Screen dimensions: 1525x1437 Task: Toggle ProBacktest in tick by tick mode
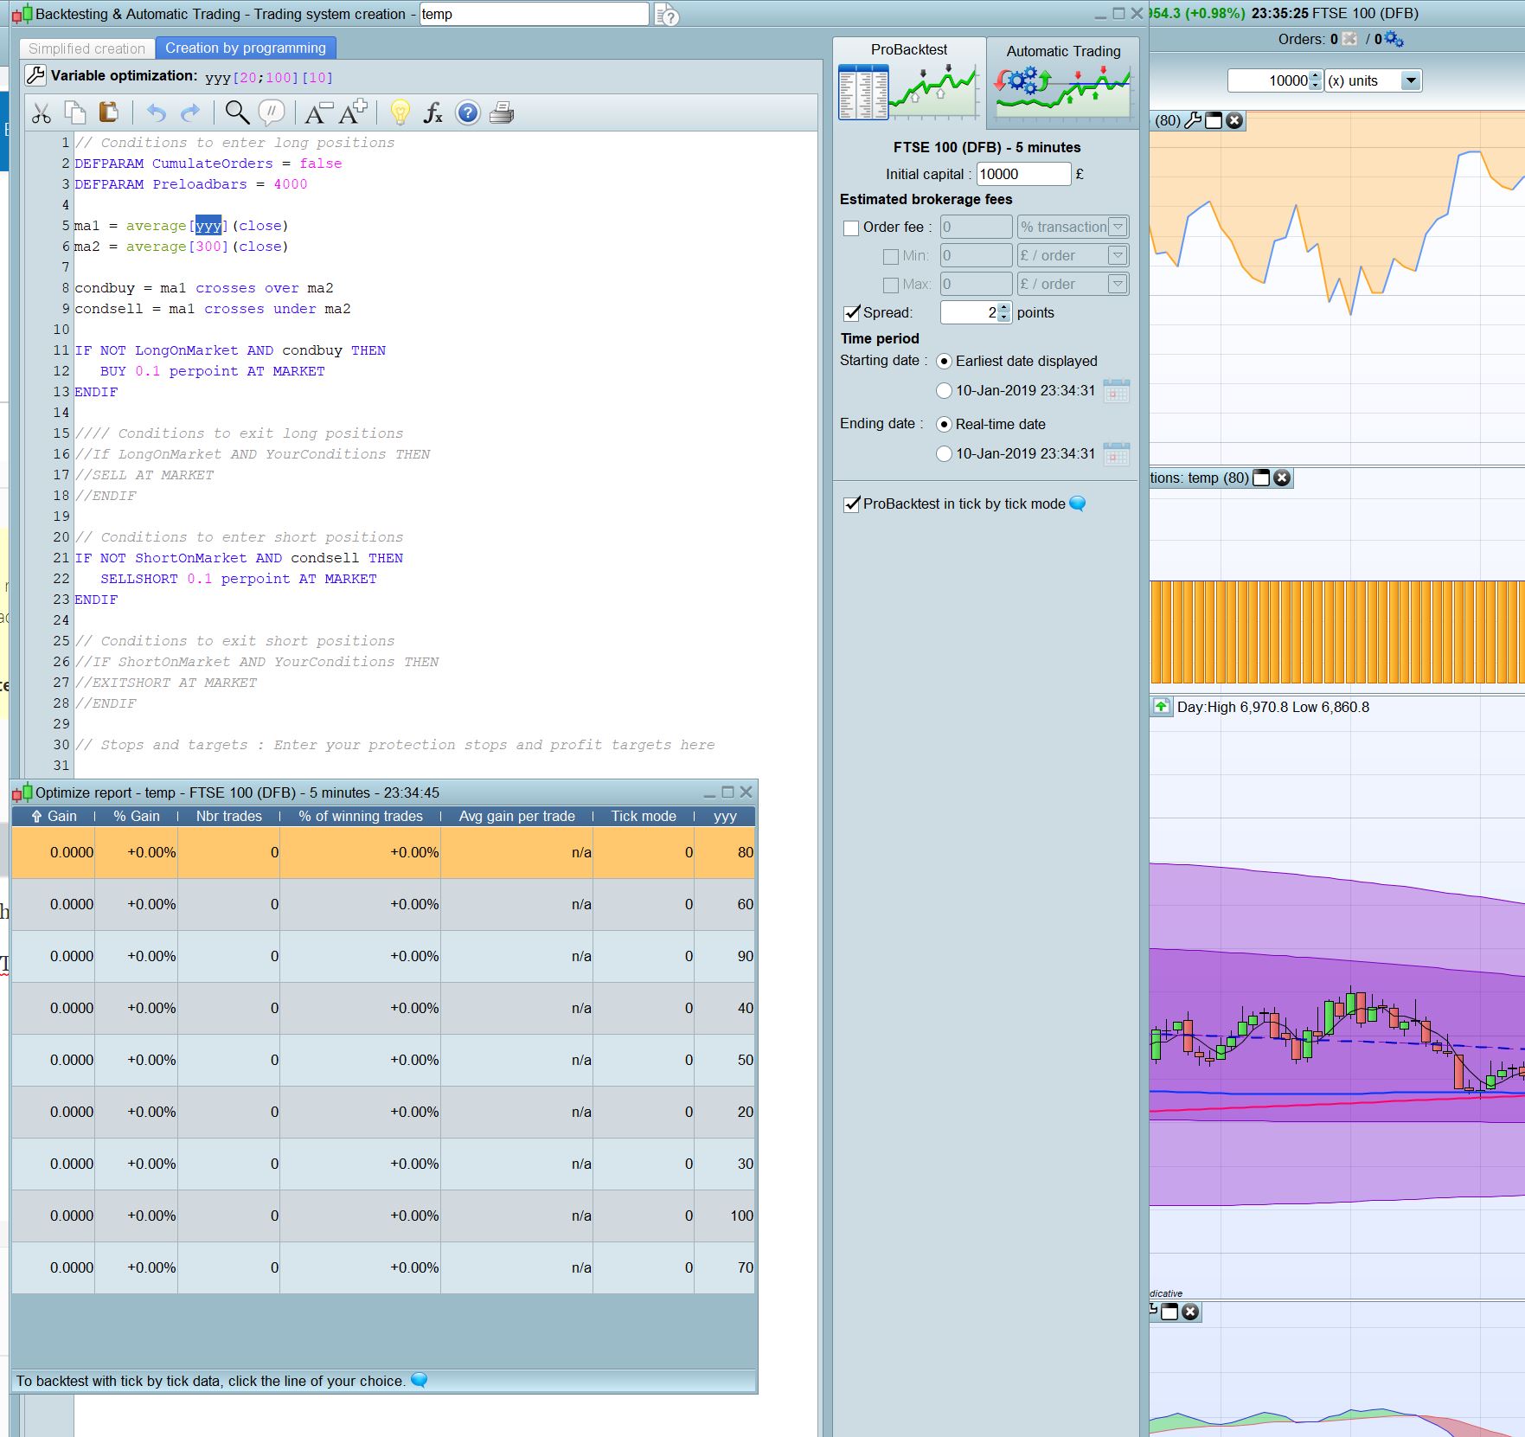pos(851,504)
